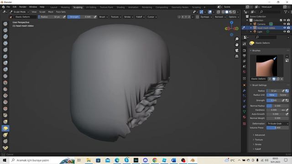The height and width of the screenshot is (164, 292).
Task: Toggle strength pressure sensitivity in header
Action: [x=95, y=17]
